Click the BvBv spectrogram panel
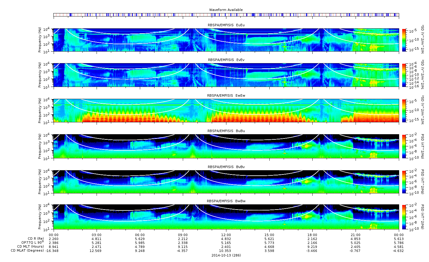This screenshot has height=262, width=429. (226, 182)
